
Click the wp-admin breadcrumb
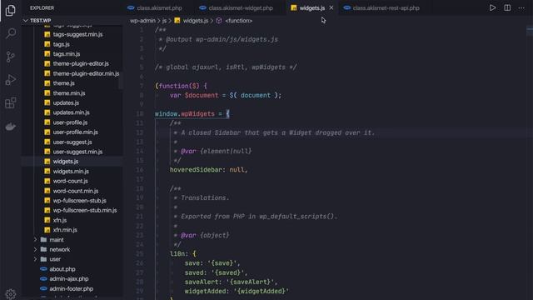tap(142, 21)
